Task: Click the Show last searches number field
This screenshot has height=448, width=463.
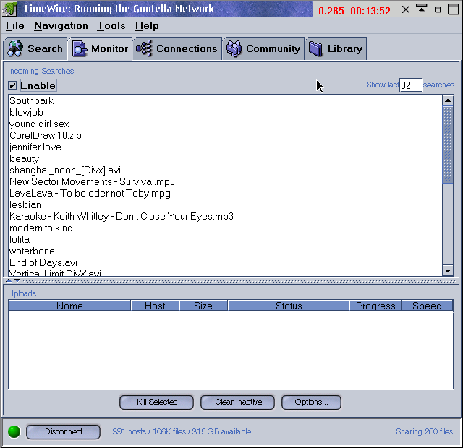Action: tap(411, 85)
